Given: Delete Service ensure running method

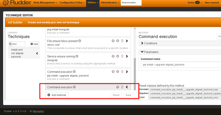Looking at the screenshot, I should [x=122, y=56].
